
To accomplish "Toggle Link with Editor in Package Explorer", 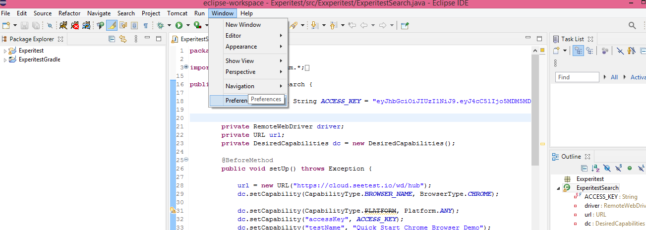I will (123, 39).
